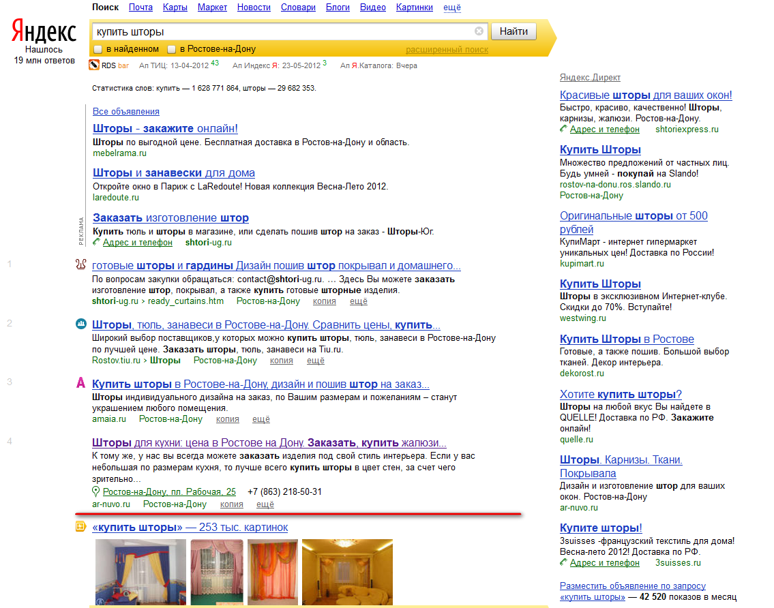This screenshot has width=774, height=608.
Task: Open the address link 'Ростов-на-Дону, пл. Рабочая, 25'
Action: pos(169,491)
